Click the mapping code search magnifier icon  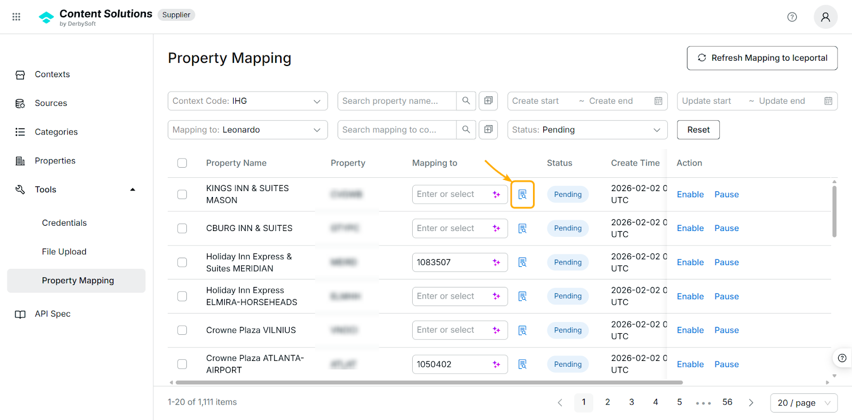click(466, 129)
